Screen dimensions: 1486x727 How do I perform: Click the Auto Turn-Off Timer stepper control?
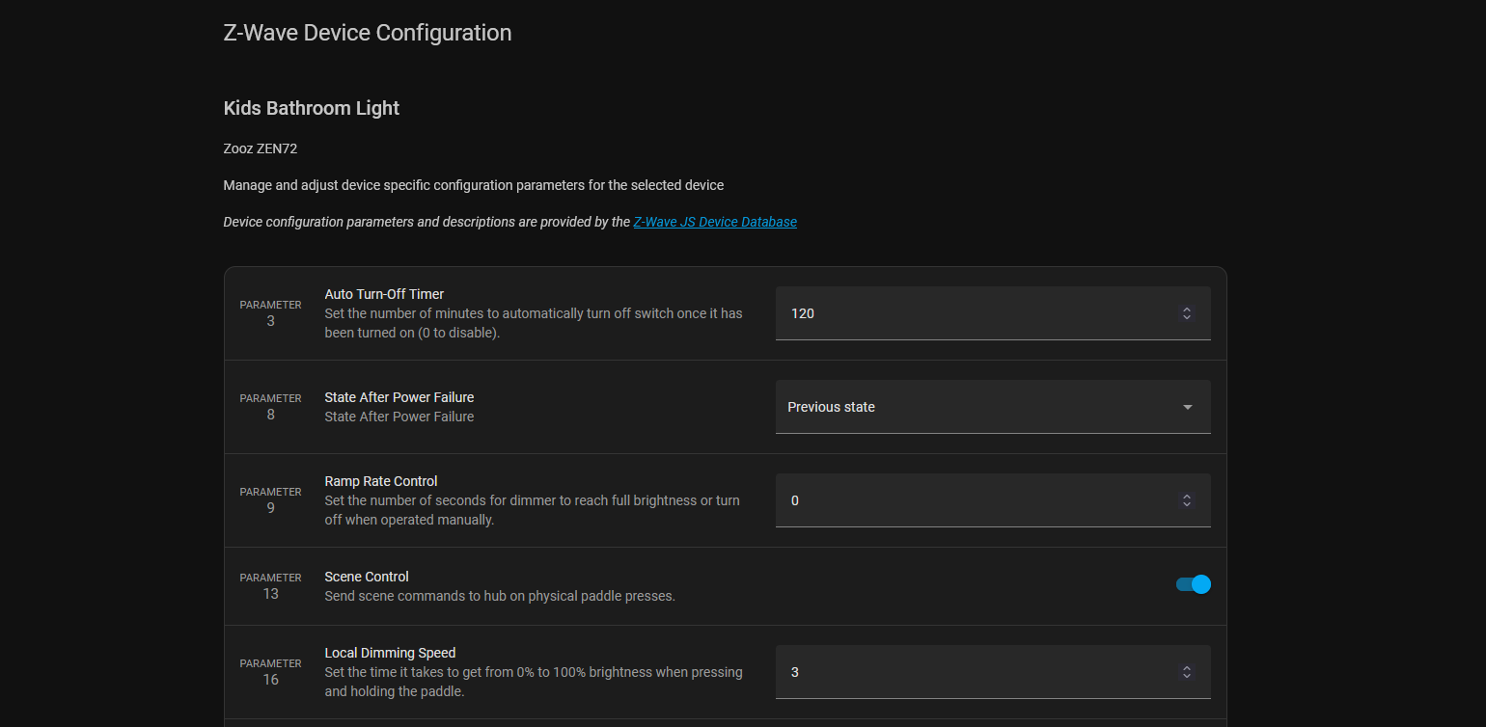pos(1187,312)
